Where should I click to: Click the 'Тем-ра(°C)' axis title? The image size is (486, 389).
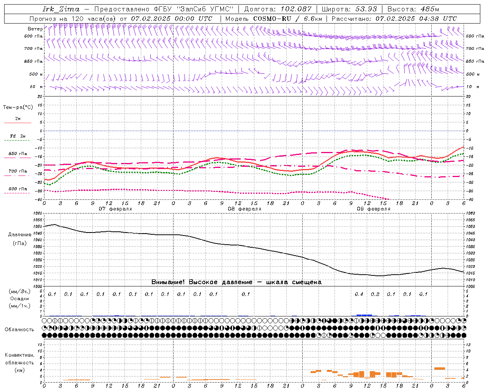tap(18, 108)
